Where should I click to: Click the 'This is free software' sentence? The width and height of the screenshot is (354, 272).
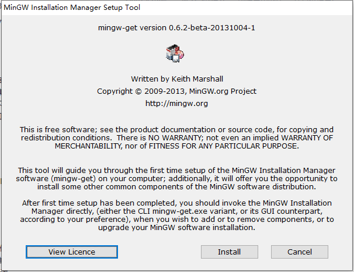(x=176, y=130)
